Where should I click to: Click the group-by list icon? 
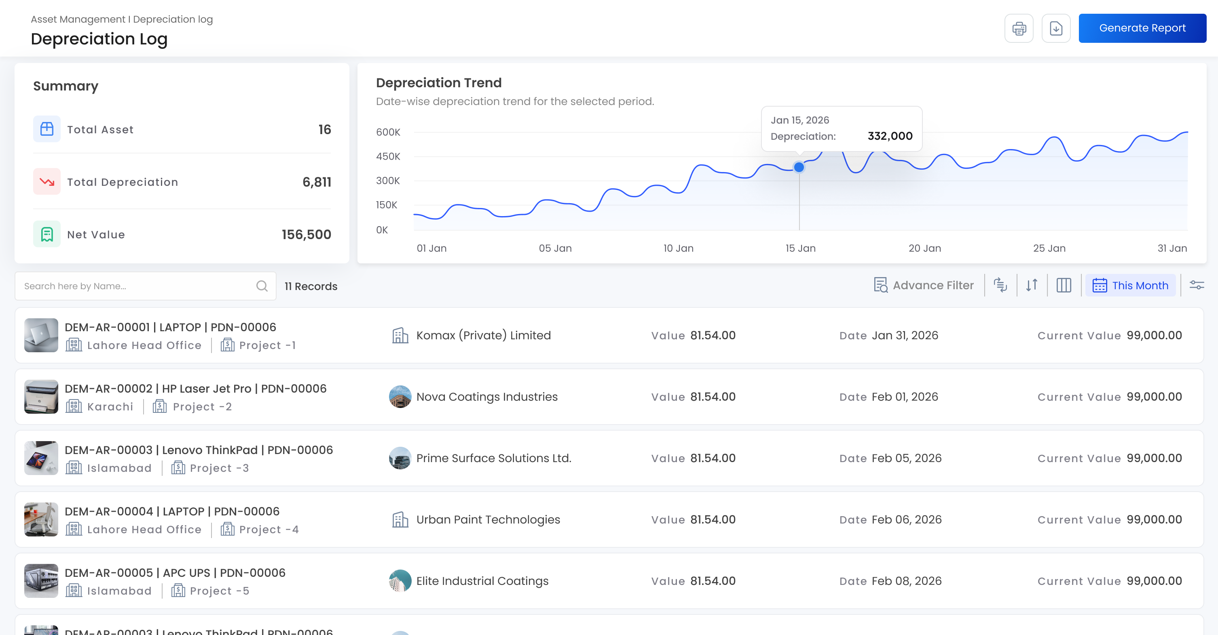tap(1000, 285)
